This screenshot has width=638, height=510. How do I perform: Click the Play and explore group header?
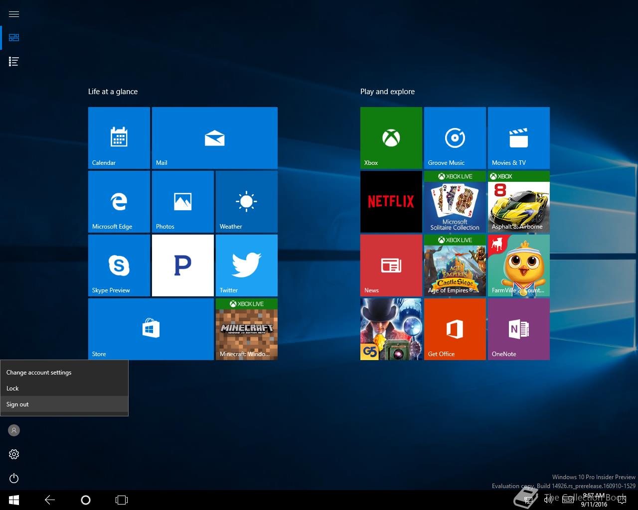387,92
